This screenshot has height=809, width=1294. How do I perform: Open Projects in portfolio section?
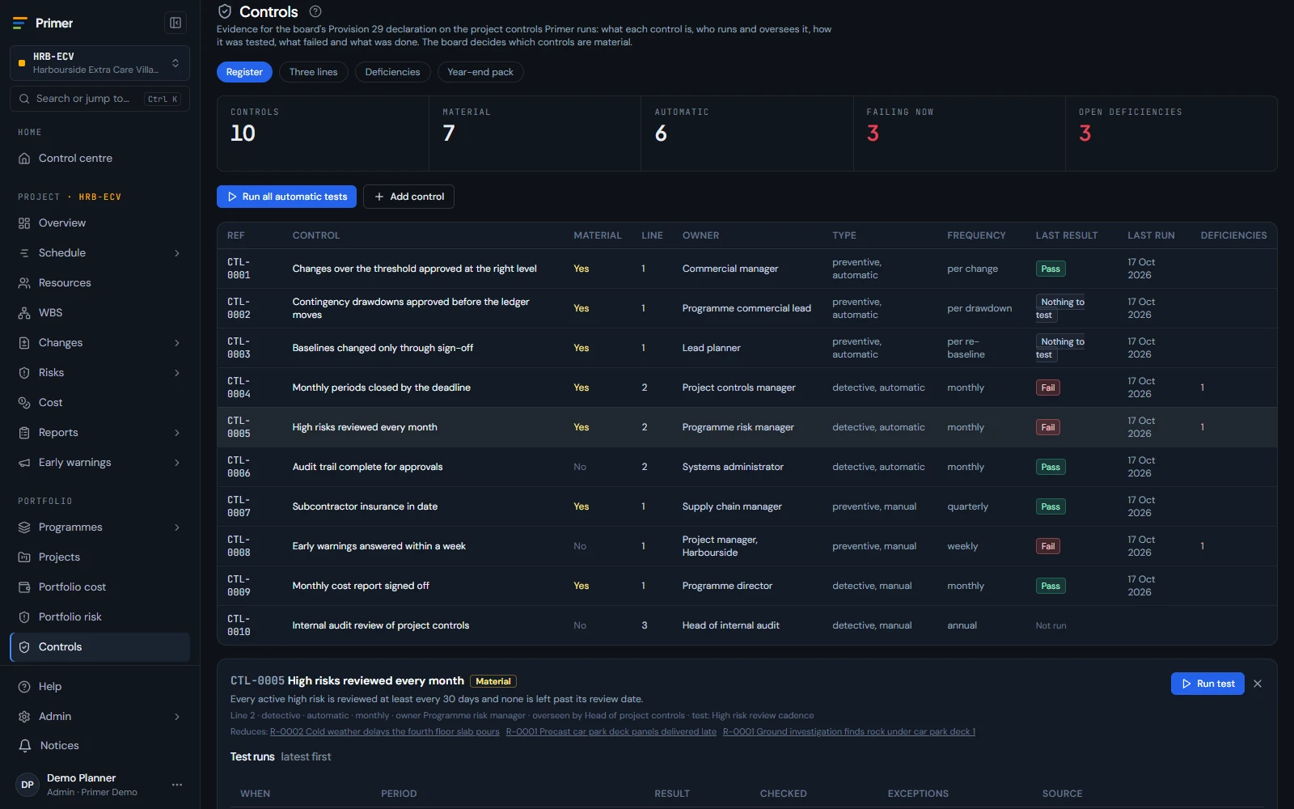point(99,557)
